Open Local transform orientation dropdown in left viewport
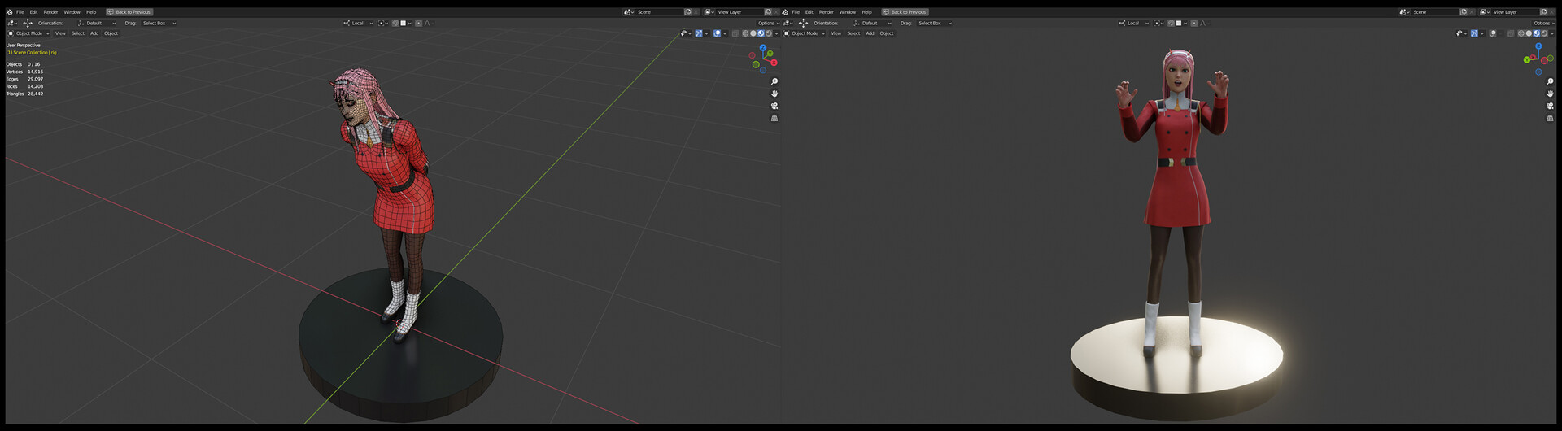Viewport: 1562px width, 431px height. coord(359,23)
